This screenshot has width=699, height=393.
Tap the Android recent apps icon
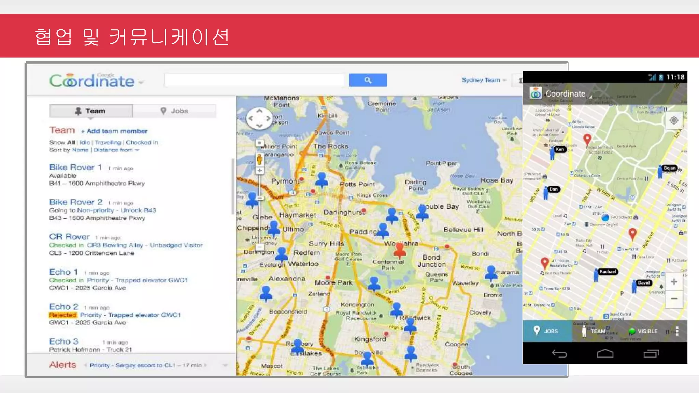tap(651, 354)
